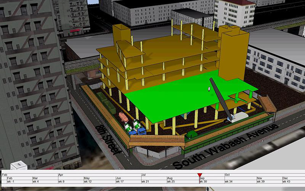
Task: Select 'wk 39' on the timeline
Action: 261,182
